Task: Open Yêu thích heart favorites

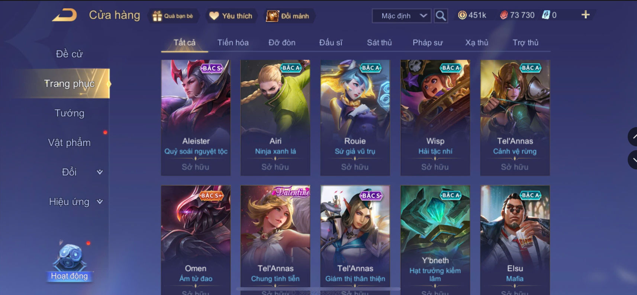Action: point(231,16)
